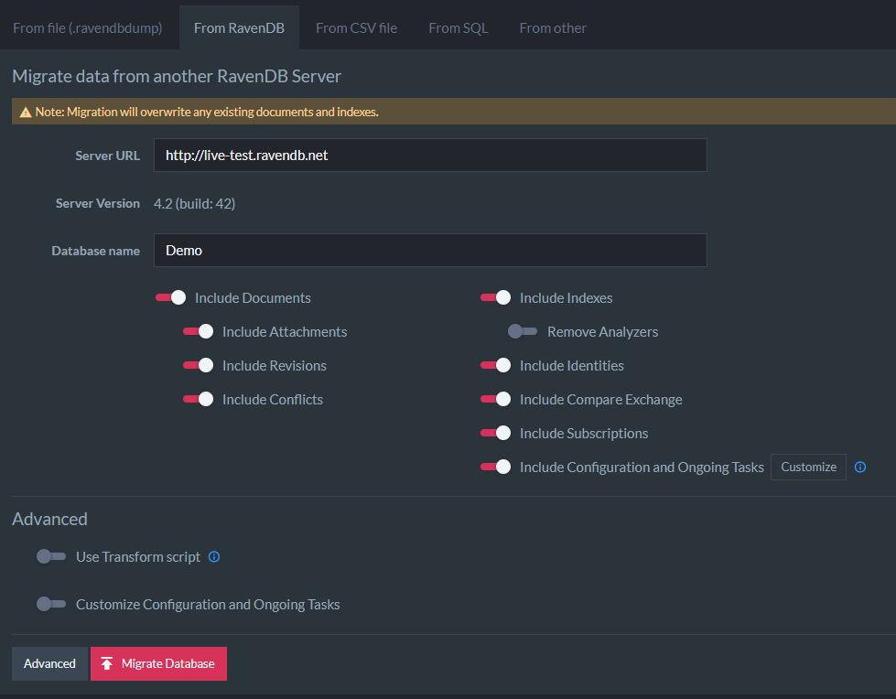The width and height of the screenshot is (896, 699).
Task: Enable Customize Configuration and Ongoing Tasks switch
Action: (x=51, y=604)
